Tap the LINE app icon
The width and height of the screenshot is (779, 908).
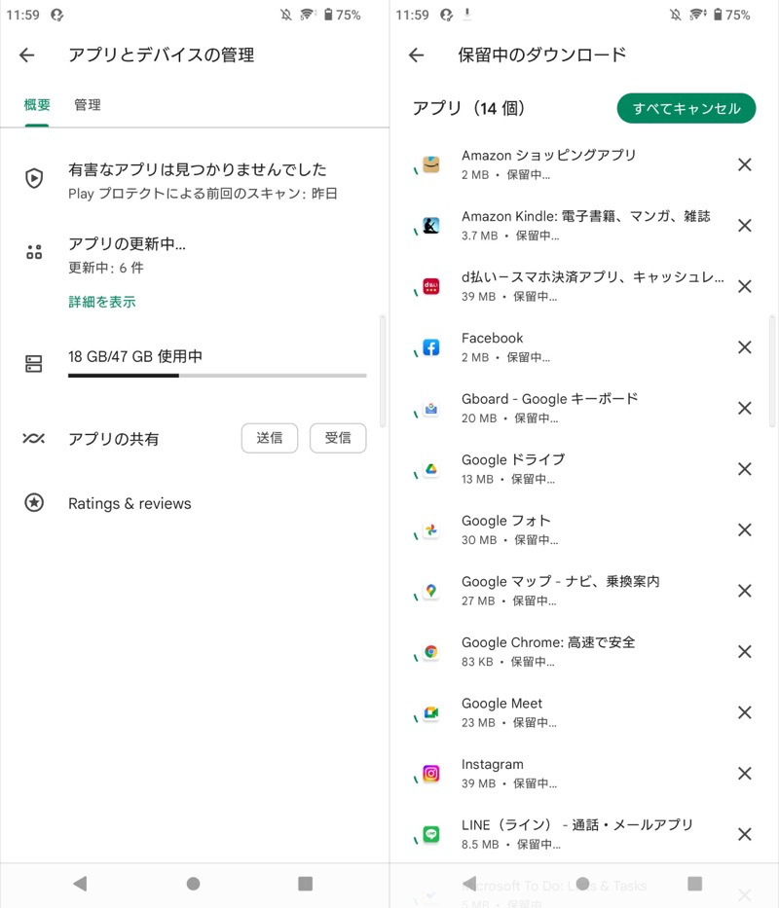point(430,834)
